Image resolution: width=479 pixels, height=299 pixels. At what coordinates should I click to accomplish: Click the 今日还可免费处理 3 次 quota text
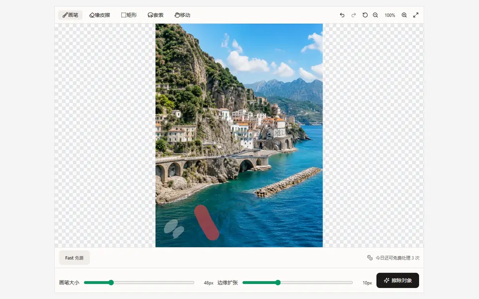398,258
